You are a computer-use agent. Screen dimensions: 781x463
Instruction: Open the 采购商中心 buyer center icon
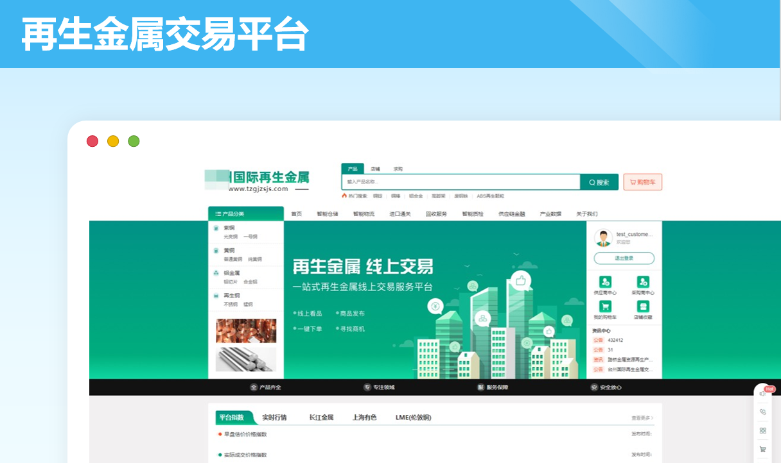click(643, 282)
